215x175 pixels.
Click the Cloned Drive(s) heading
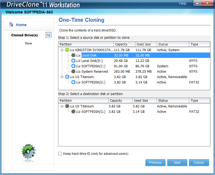coord(24,35)
